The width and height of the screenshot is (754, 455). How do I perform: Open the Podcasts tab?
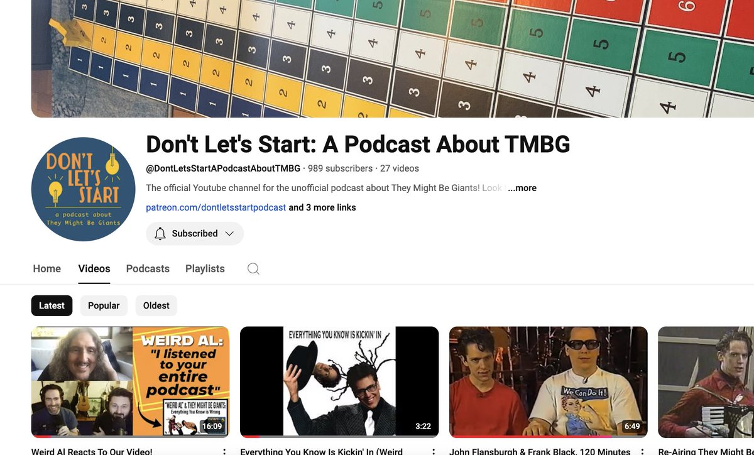coord(148,269)
